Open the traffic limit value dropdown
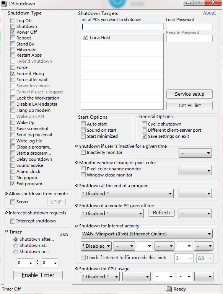The height and width of the screenshot is (294, 223). [184, 258]
